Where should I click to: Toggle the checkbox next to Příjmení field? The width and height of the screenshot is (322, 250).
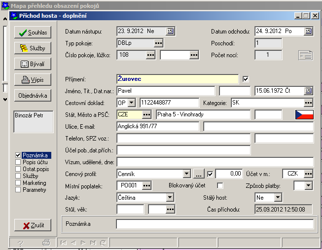point(247,78)
